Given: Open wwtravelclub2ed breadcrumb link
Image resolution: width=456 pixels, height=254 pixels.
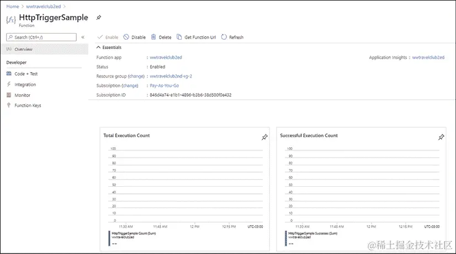Looking at the screenshot, I should click(43, 7).
